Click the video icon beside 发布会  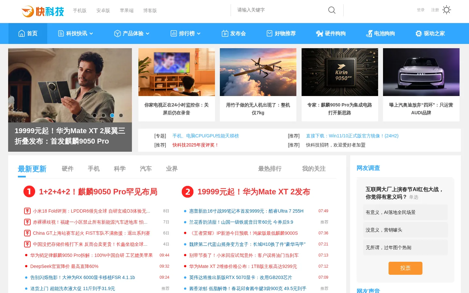pyautogui.click(x=225, y=33)
